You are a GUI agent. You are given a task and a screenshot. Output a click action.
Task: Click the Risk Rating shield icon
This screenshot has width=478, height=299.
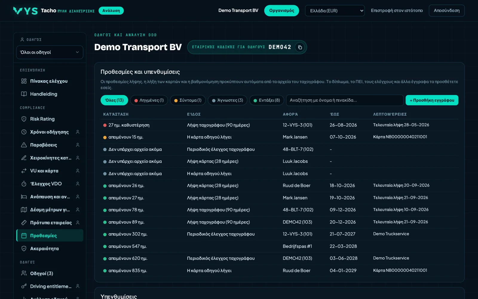24,119
